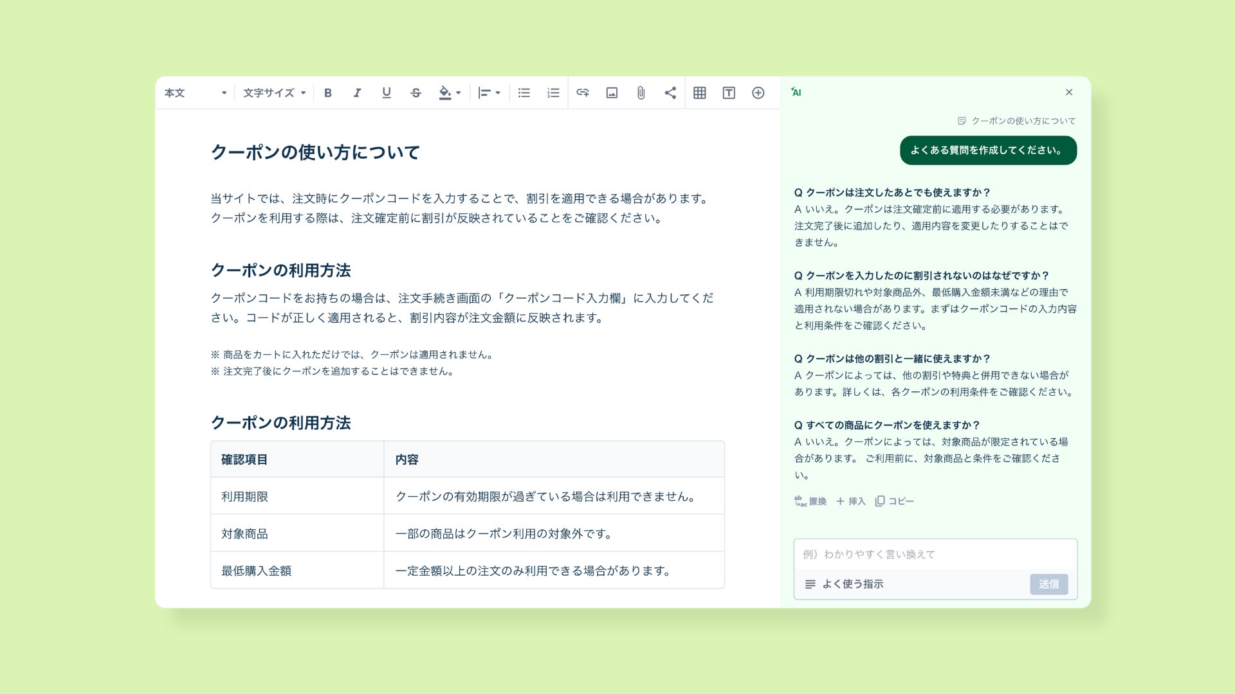The height and width of the screenshot is (694, 1235).
Task: Click the share icon in toolbar
Action: pyautogui.click(x=670, y=93)
